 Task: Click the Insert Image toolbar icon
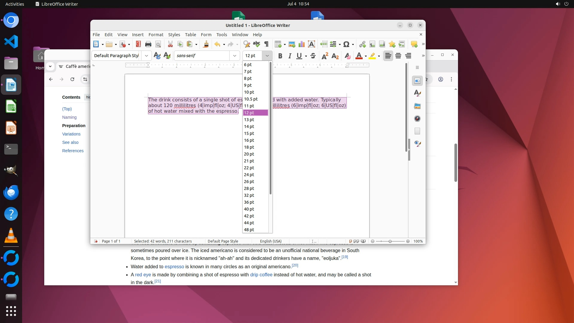pos(292,44)
